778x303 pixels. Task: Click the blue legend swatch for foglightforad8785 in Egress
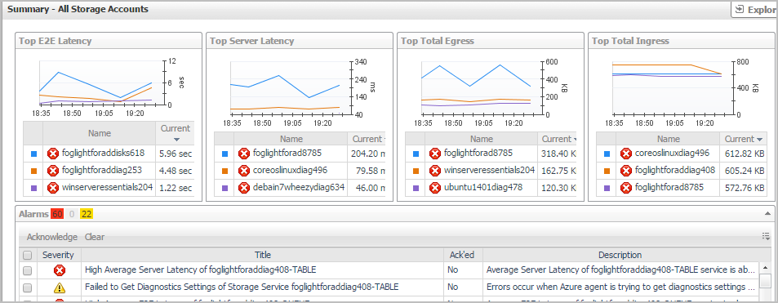[416, 154]
